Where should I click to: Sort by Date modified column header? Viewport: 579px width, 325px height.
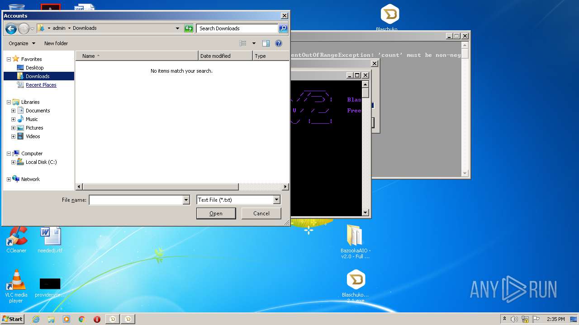(225, 56)
